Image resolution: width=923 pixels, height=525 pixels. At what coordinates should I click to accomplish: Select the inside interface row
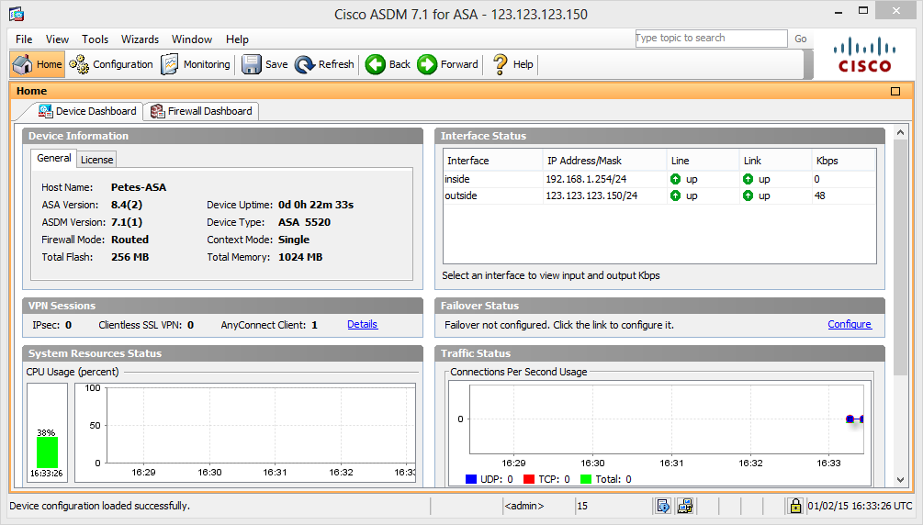click(x=659, y=179)
